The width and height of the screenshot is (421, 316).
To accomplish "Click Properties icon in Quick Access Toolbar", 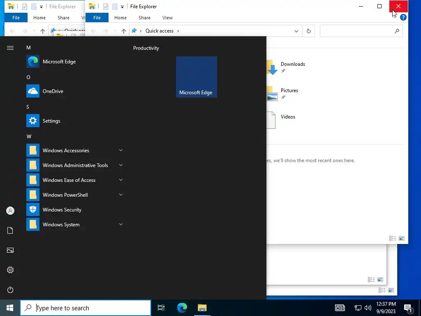I will click(x=106, y=7).
